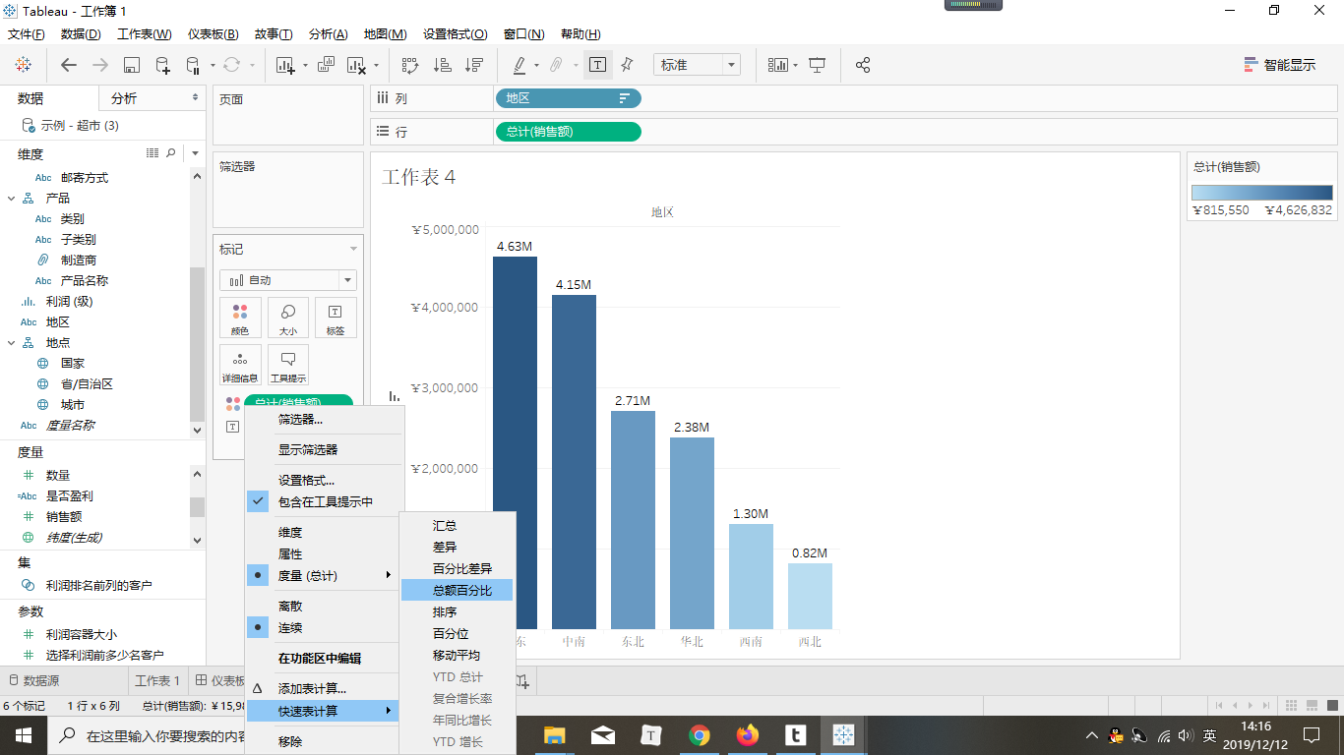1344x755 pixels.
Task: Open the dropdown beside the highlight pen icon
Action: [x=536, y=66]
